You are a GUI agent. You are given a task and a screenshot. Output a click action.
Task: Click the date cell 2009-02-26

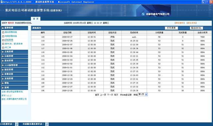[x=67, y=41]
